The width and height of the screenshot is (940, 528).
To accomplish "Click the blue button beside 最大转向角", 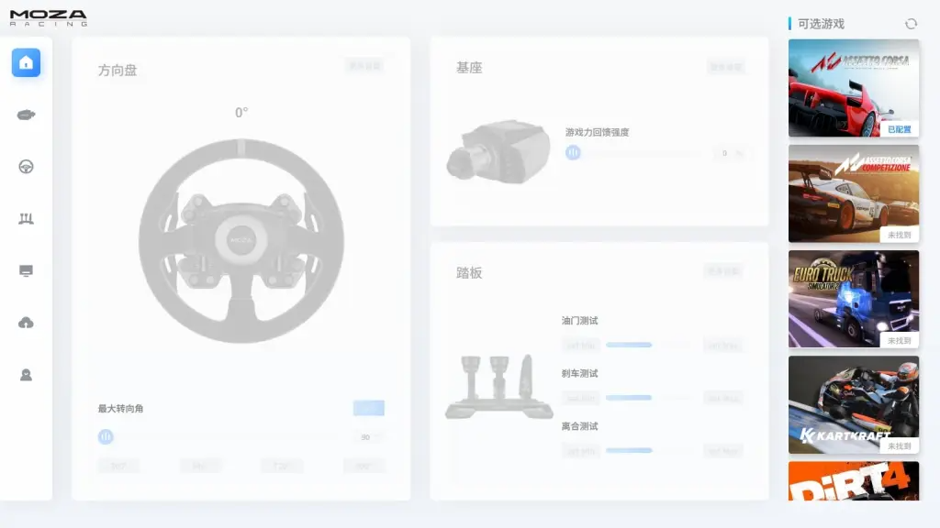I will coord(369,408).
